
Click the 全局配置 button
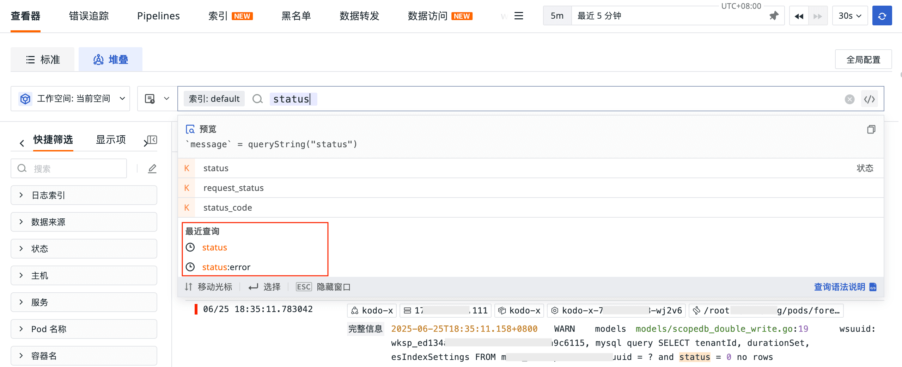[863, 60]
